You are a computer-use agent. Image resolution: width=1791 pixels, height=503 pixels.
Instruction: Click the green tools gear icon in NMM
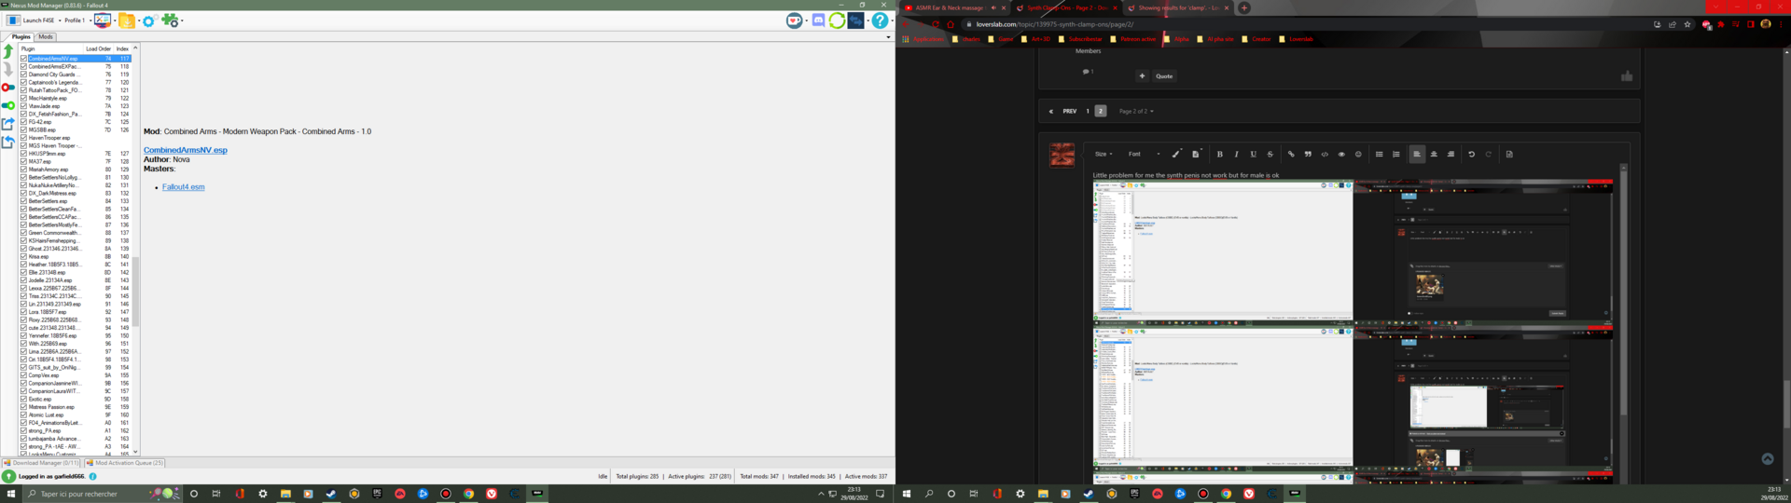coord(169,20)
